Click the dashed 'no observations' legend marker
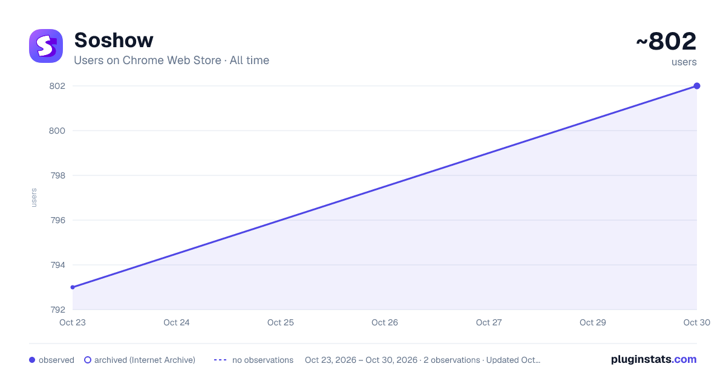This screenshot has height=381, width=726. pyautogui.click(x=220, y=360)
